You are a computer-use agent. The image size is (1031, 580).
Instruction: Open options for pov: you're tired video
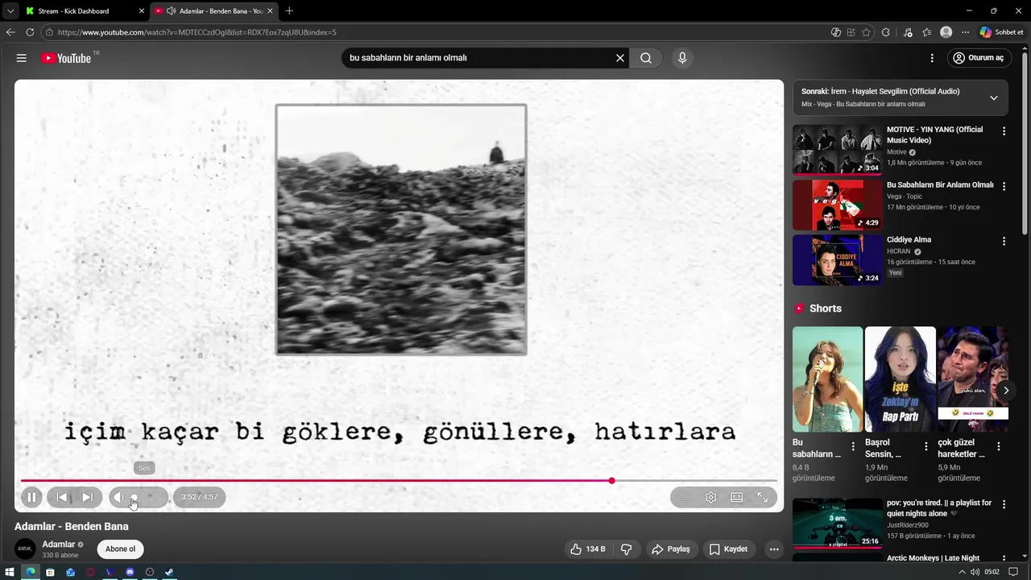point(1004,504)
